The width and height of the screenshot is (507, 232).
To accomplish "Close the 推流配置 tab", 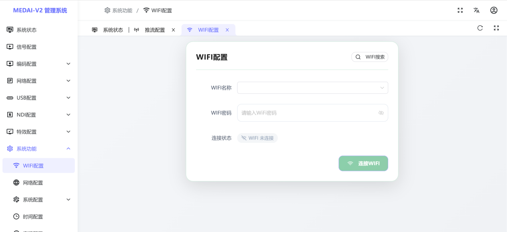I will pos(173,30).
